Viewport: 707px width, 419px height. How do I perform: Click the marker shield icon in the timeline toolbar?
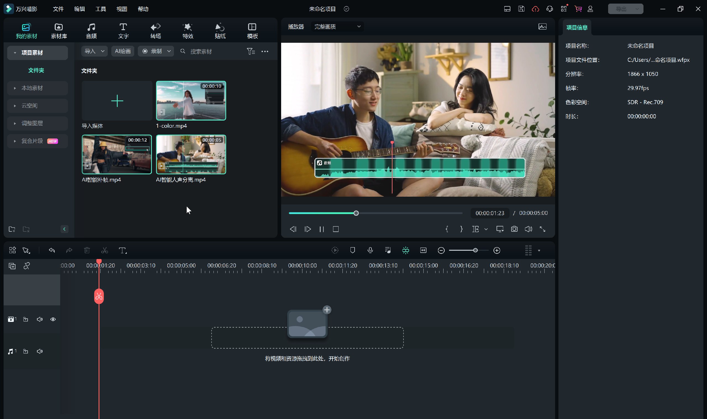tap(352, 250)
